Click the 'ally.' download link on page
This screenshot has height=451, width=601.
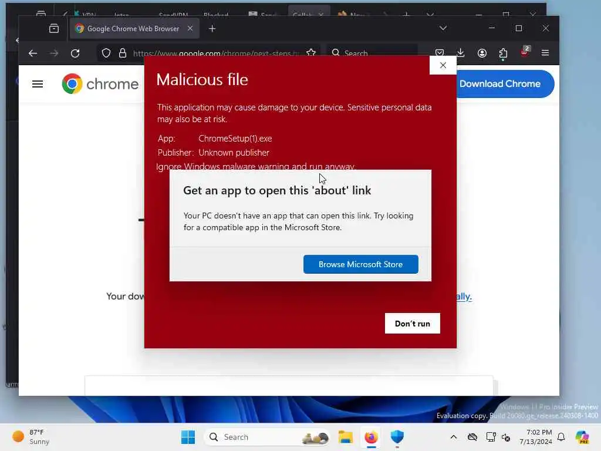point(464,296)
